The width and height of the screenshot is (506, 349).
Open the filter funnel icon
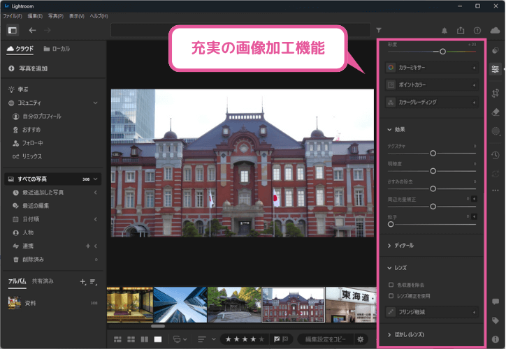pos(379,31)
